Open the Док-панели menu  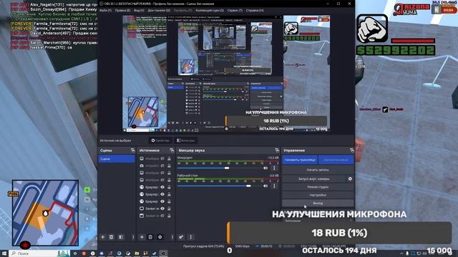pyautogui.click(x=159, y=10)
